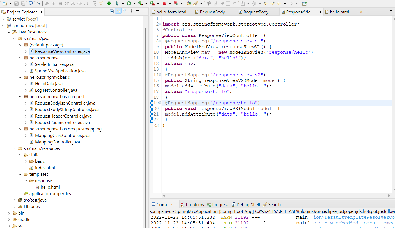Viewport: 395px width, 228px height.
Task: Click editor horizontal scrollbar
Action: (x=277, y=195)
